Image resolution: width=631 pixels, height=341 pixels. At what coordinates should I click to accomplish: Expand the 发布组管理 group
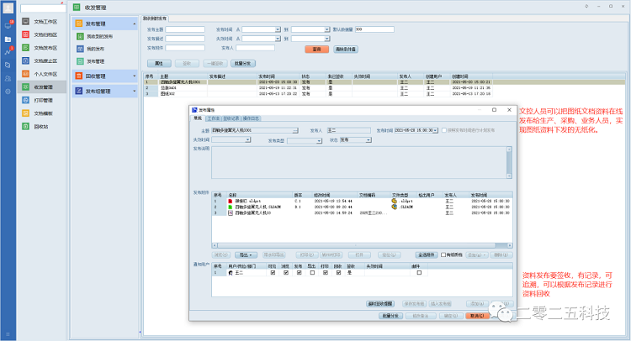point(135,92)
